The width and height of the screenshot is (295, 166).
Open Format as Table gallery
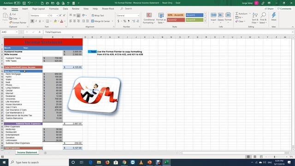(161, 18)
